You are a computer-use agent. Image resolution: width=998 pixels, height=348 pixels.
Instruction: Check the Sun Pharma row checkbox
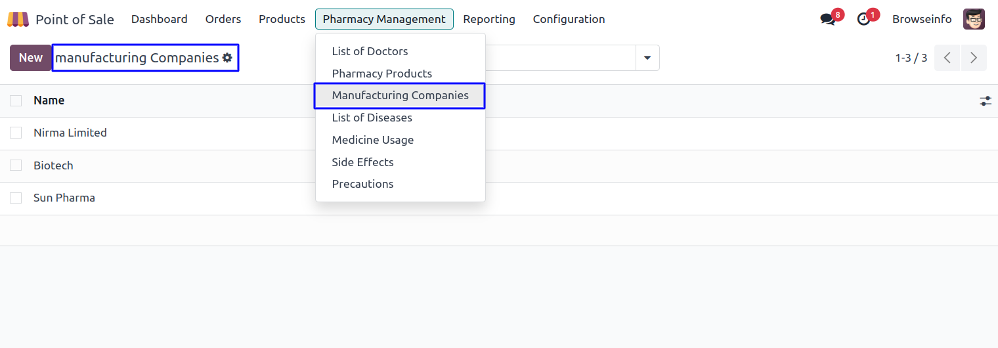click(16, 198)
